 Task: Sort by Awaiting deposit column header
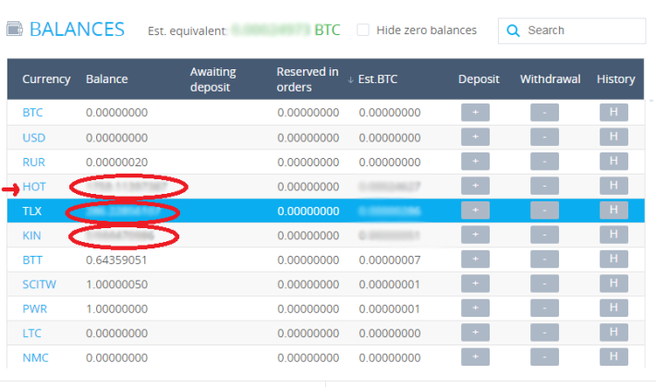tap(213, 79)
